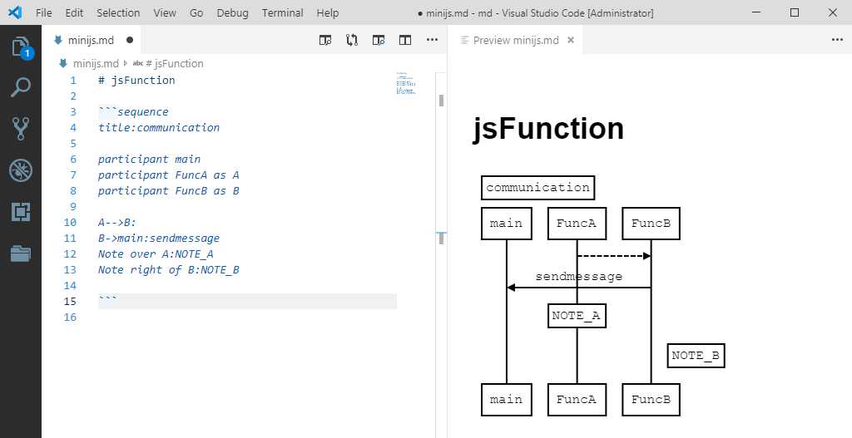Click the bottom FuncA participant box

point(577,400)
